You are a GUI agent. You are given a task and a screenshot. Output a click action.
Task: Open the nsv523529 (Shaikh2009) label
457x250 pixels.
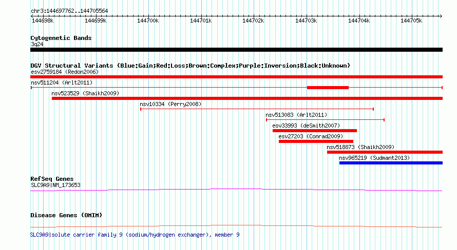85,93
